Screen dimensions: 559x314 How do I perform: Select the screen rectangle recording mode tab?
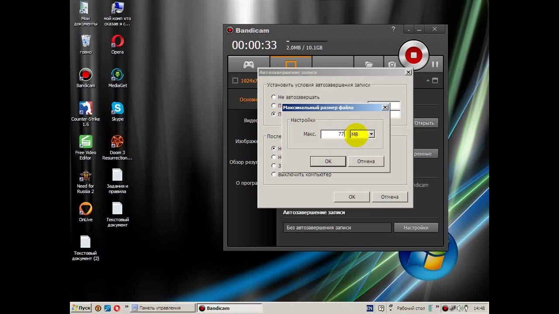tap(290, 65)
